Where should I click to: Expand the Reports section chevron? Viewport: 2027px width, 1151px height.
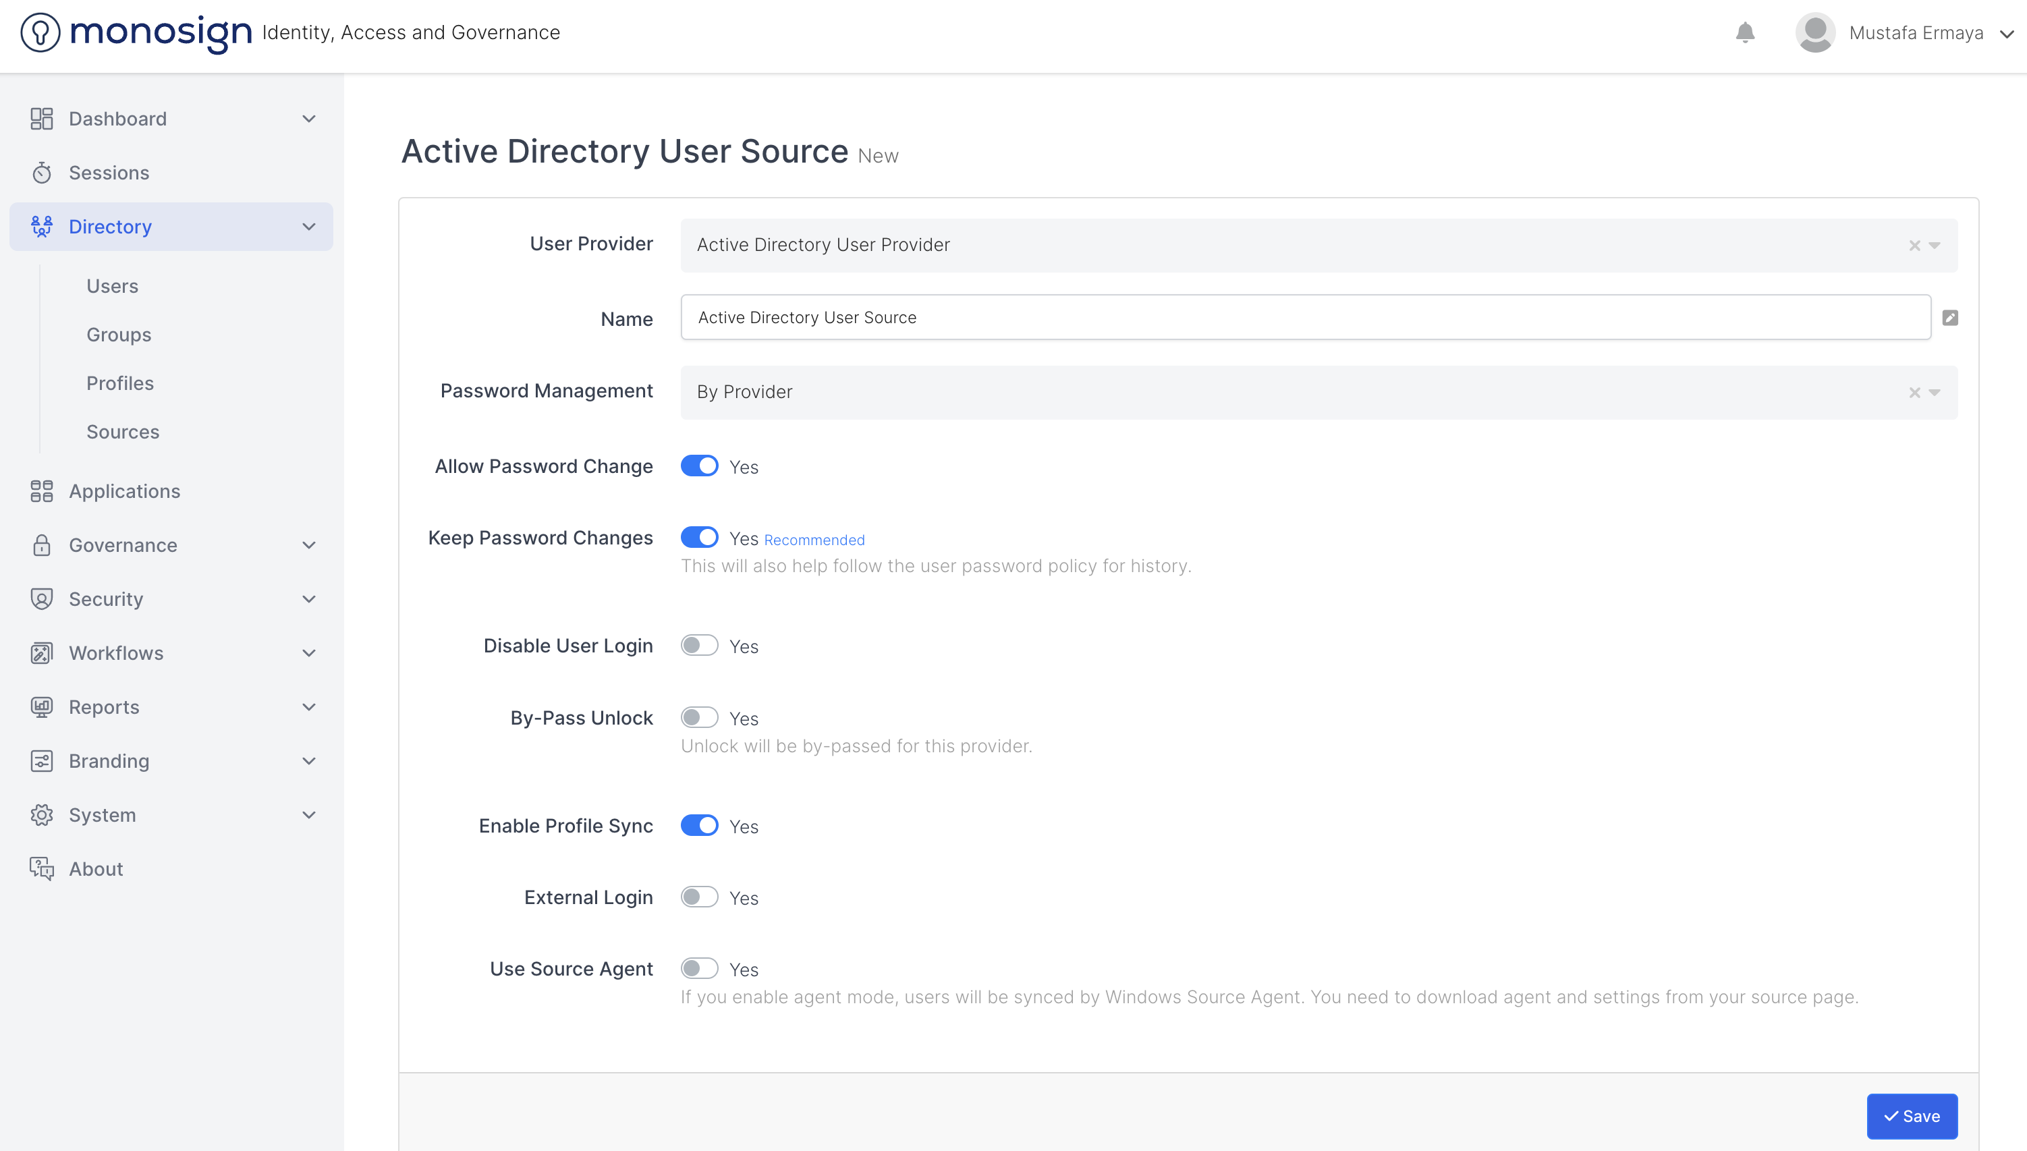309,707
